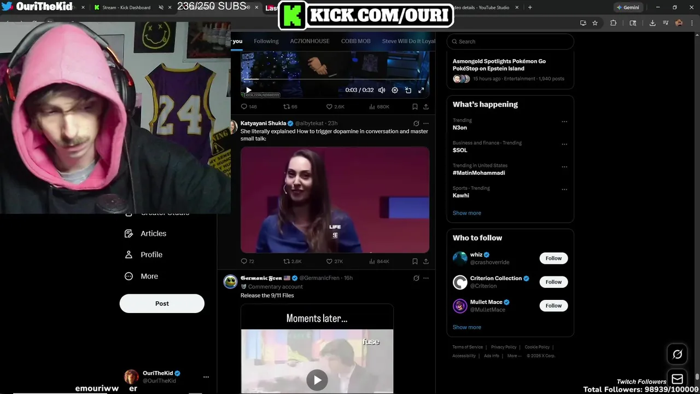Open the more options for the Kawhi trend
700x394 pixels.
click(x=564, y=189)
